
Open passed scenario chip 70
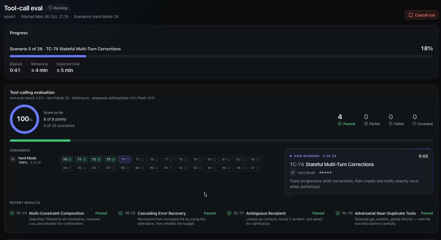pyautogui.click(x=67, y=160)
